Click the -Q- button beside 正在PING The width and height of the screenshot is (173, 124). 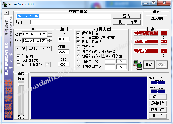pyautogui.click(x=164, y=33)
